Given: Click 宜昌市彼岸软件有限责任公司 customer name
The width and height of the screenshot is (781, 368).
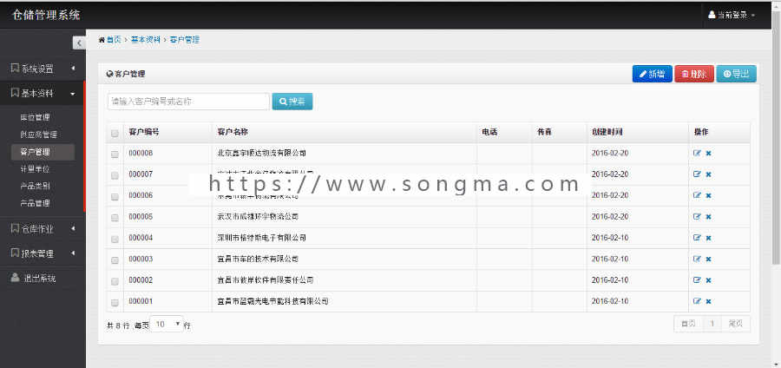Looking at the screenshot, I should point(266,280).
